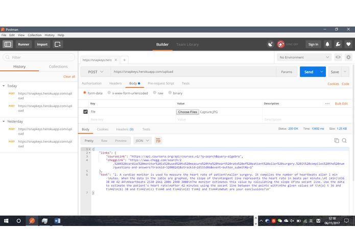Click the Params button

point(287,72)
